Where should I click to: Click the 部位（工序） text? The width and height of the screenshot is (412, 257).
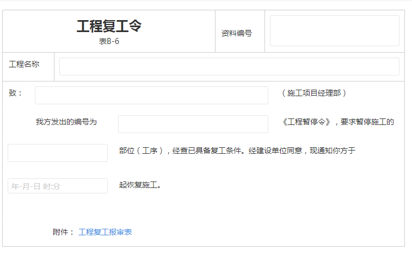pos(142,151)
